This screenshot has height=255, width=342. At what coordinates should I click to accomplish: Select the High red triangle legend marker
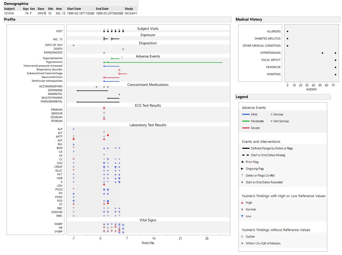[x=242, y=203]
